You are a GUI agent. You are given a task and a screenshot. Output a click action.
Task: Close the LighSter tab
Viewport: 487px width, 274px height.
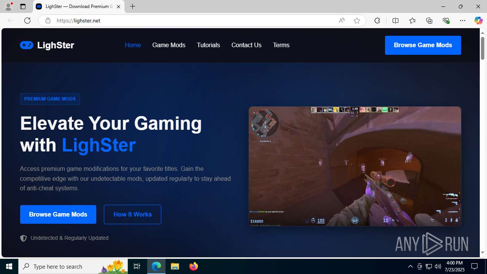tap(118, 6)
